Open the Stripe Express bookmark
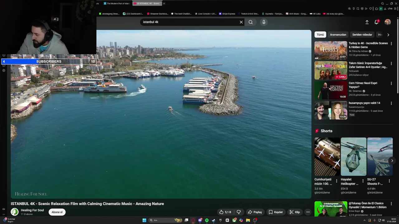399x224 pixels. coord(227,14)
